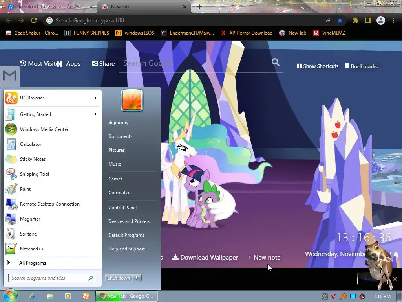Open Help and Support
The width and height of the screenshot is (402, 302).
[126, 249]
